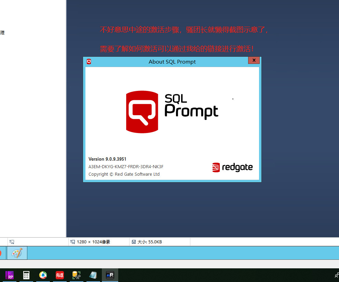Open the database tools taskbar icon

pos(76,275)
